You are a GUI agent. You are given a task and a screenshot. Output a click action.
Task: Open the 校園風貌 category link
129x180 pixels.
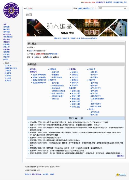[x=53, y=69]
